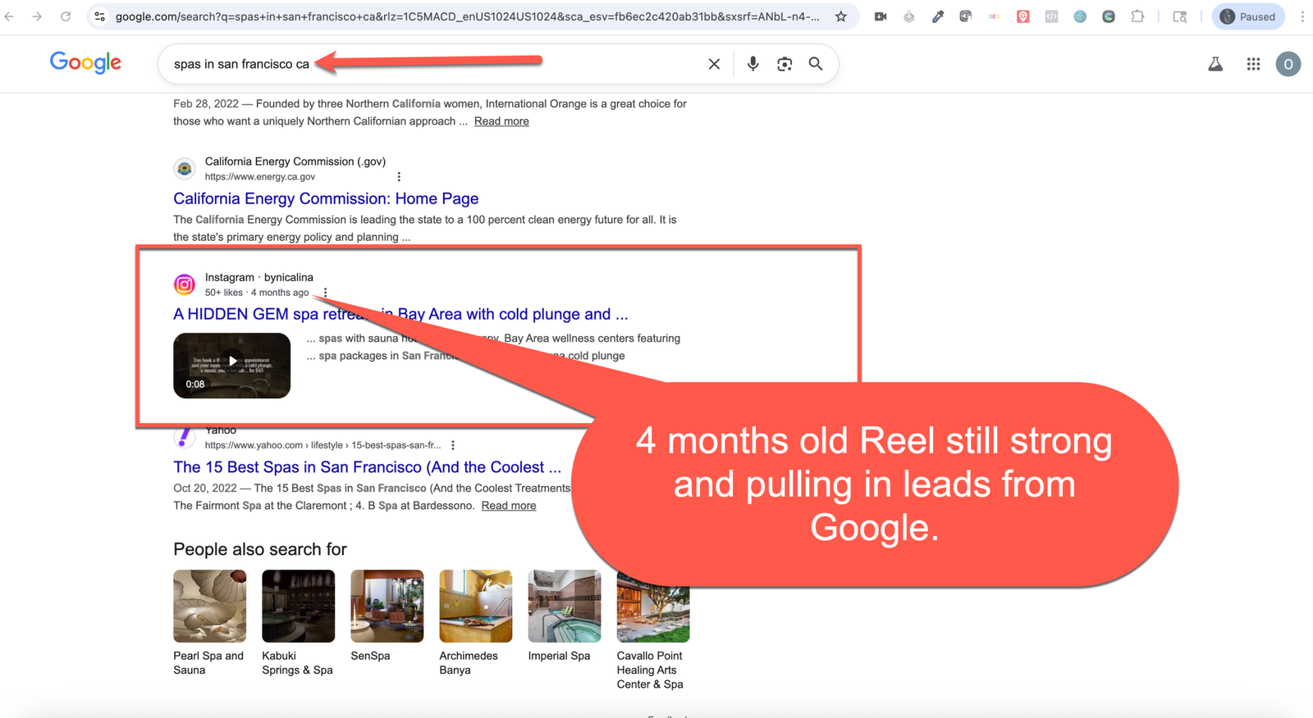Reload the page
The image size is (1313, 718).
[66, 16]
